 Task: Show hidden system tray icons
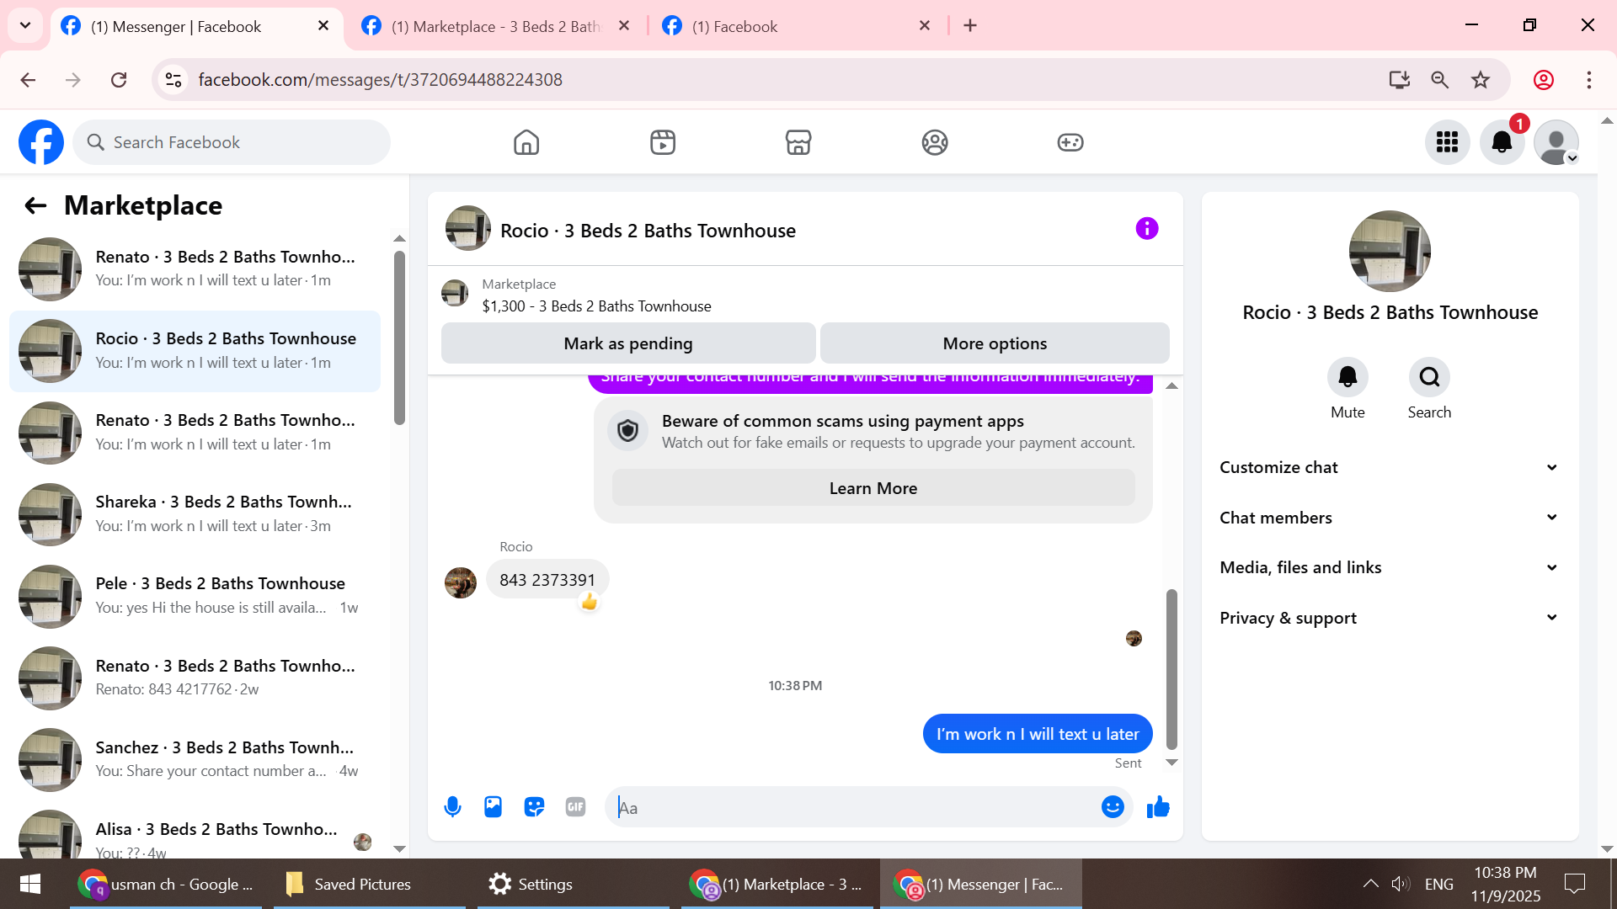tap(1371, 884)
